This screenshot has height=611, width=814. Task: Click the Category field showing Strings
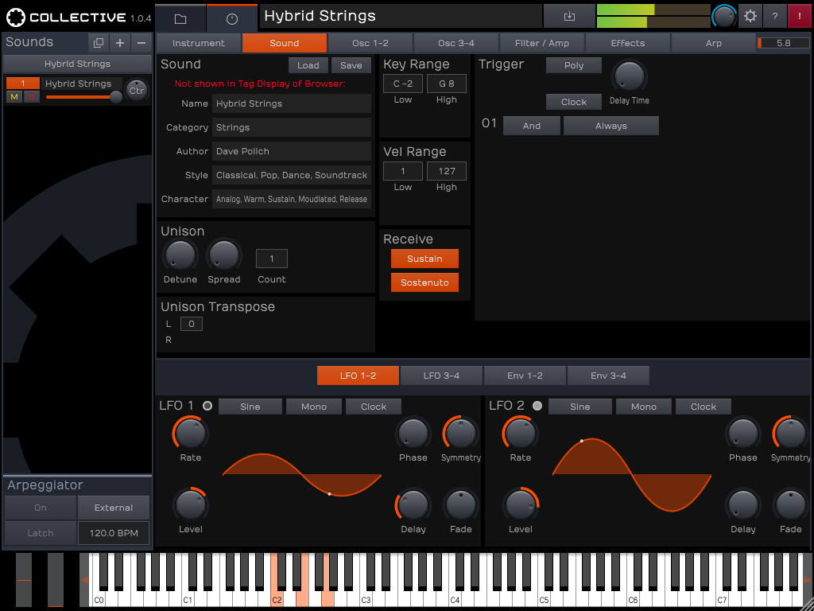point(292,127)
